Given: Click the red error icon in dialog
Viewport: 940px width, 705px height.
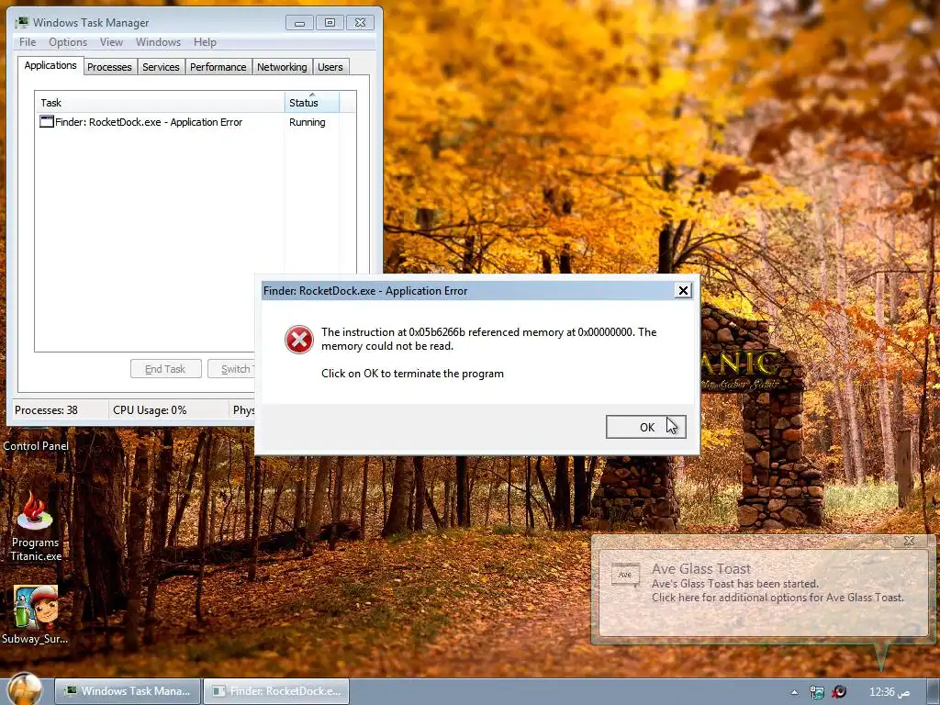Looking at the screenshot, I should click(x=298, y=340).
